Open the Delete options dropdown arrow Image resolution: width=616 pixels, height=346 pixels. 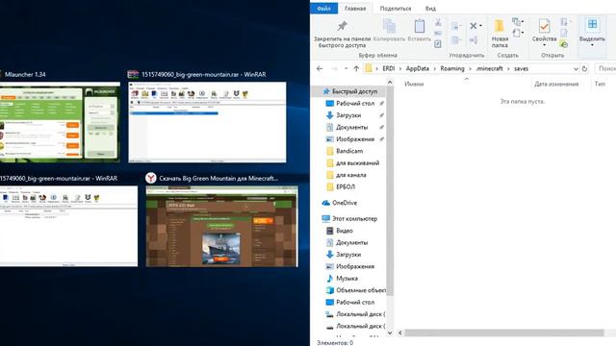click(481, 26)
